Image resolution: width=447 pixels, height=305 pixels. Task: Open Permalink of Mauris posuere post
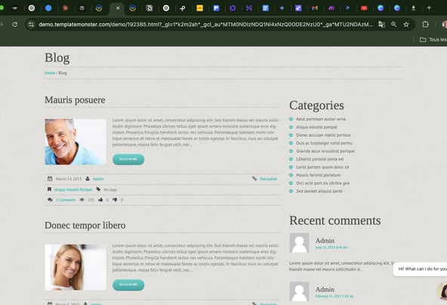point(268,179)
